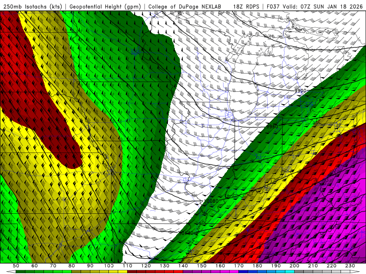Click the 9900 height contour label
366x274 pixels.
300,90
